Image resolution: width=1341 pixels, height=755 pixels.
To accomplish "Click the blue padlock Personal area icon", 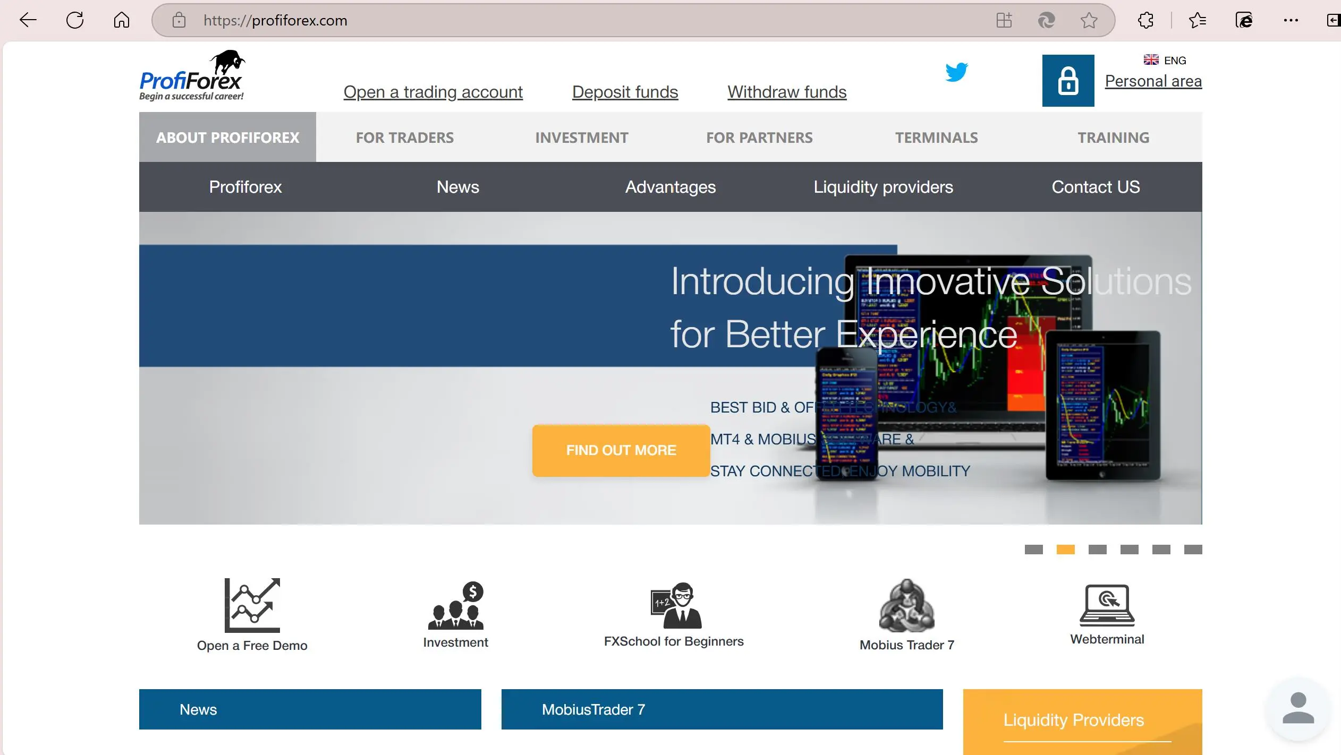I will pyautogui.click(x=1068, y=81).
